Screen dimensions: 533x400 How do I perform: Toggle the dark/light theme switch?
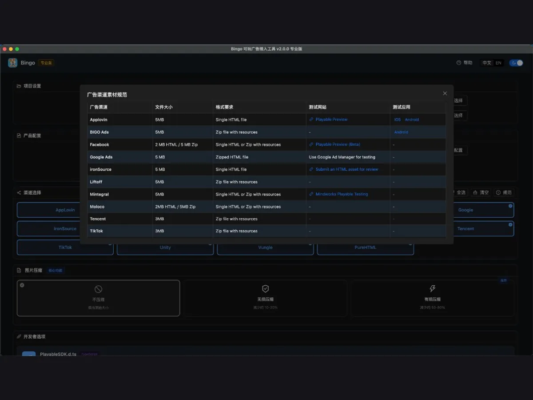tap(516, 63)
